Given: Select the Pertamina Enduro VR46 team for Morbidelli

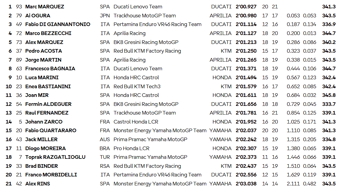Looking at the screenshot, I should point(157,175).
